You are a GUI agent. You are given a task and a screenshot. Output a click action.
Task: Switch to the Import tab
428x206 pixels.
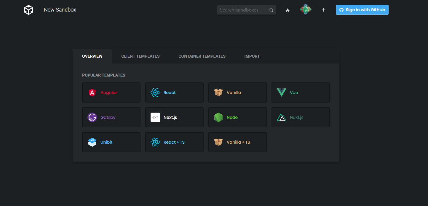(252, 56)
